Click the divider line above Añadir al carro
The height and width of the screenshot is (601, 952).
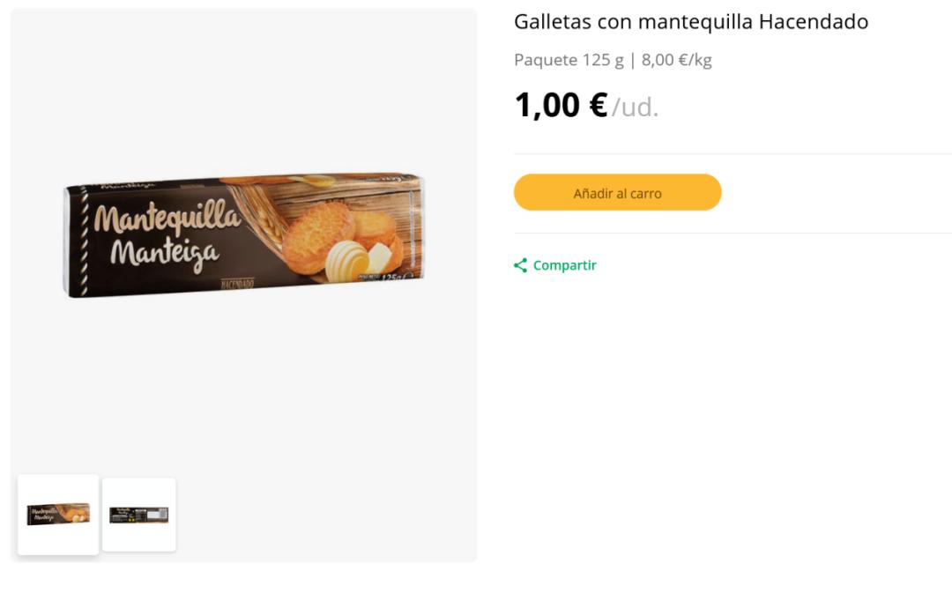(x=733, y=154)
